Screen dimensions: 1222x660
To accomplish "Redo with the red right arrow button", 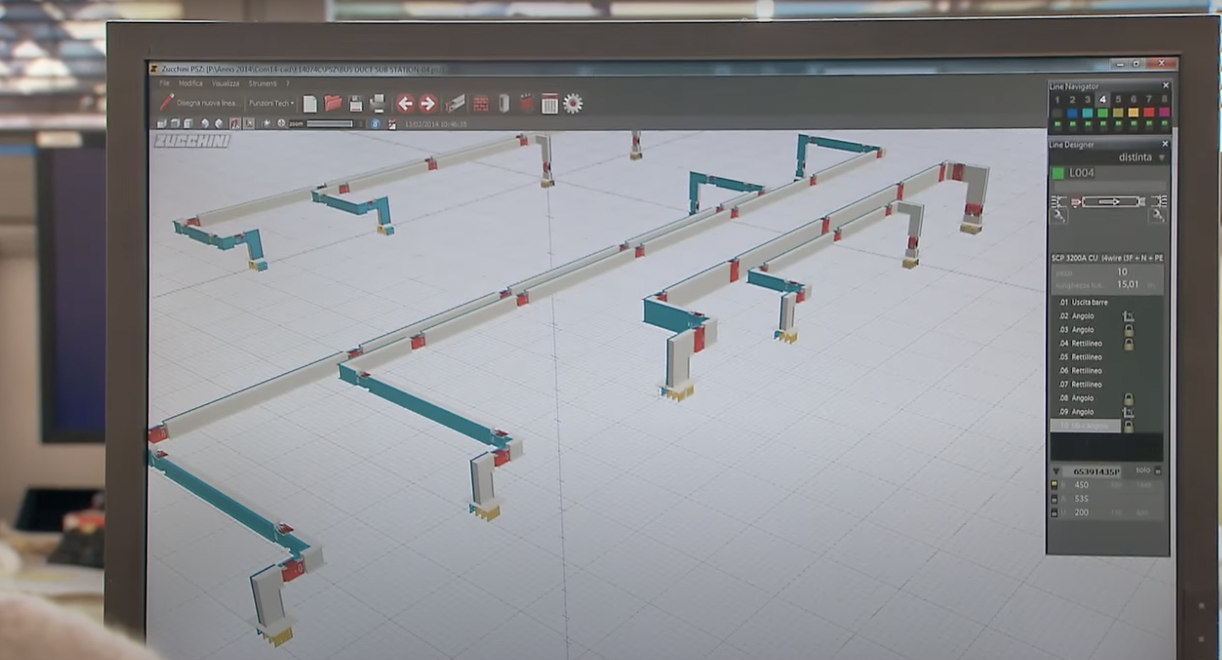I will coord(428,104).
